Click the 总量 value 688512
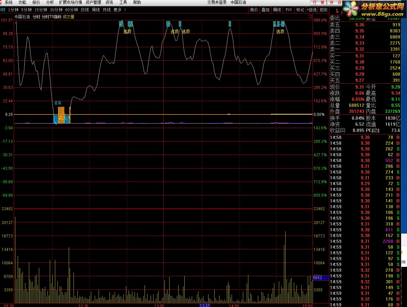 pos(357,105)
